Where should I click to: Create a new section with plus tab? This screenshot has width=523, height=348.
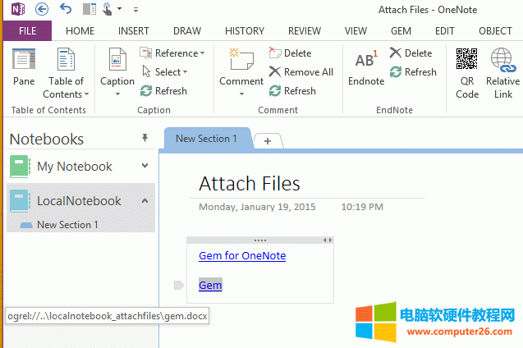click(x=268, y=141)
